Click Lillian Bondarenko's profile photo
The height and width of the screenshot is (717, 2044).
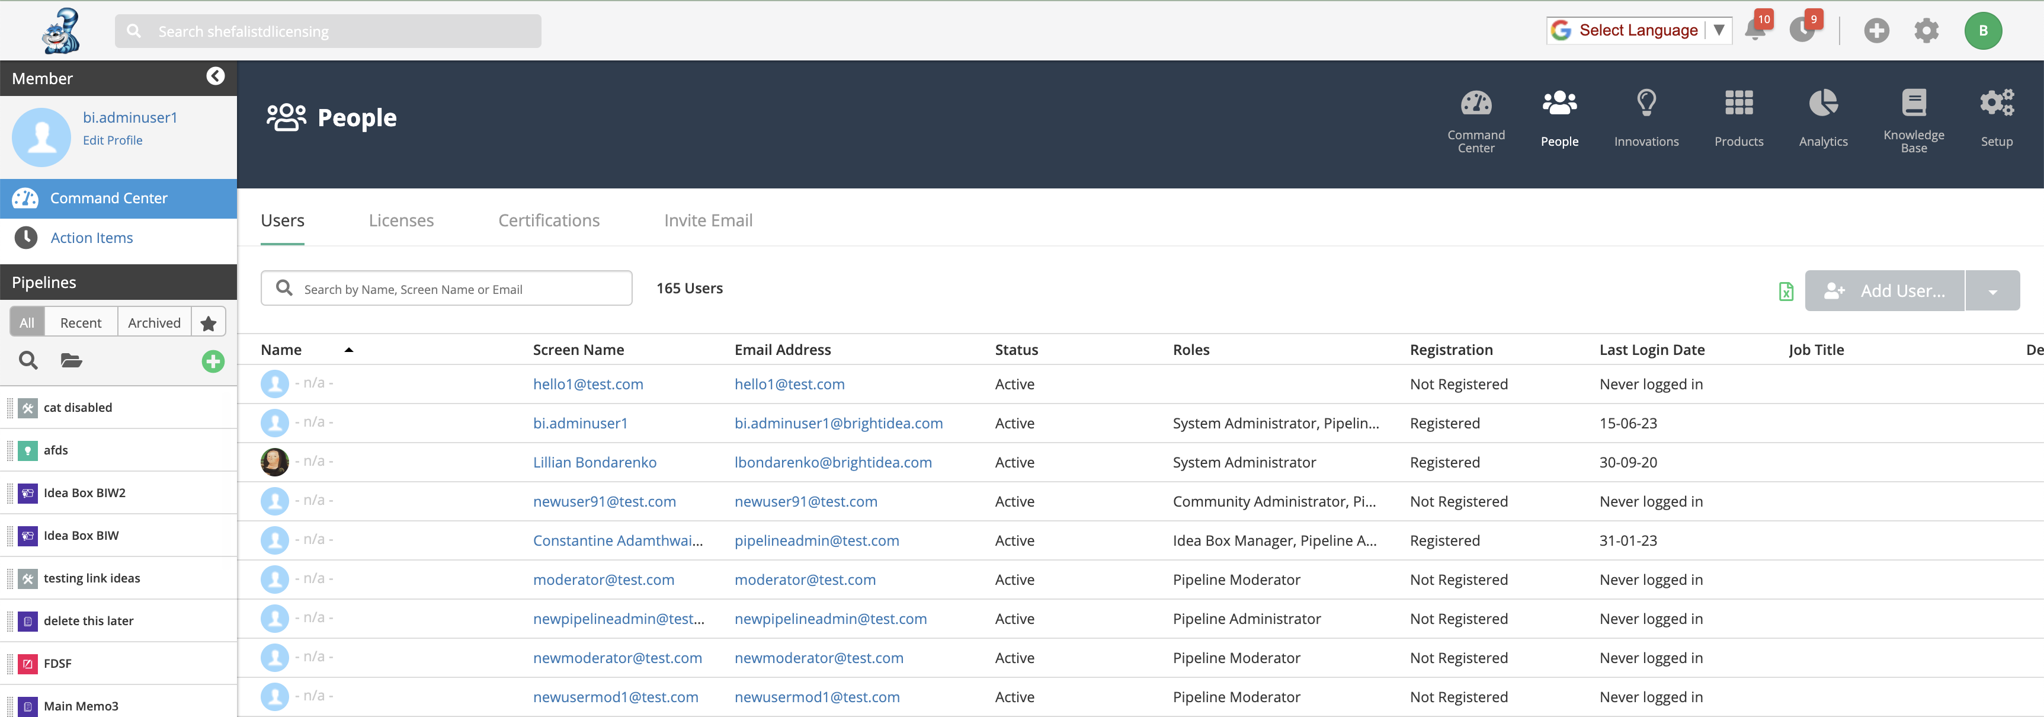pos(274,462)
